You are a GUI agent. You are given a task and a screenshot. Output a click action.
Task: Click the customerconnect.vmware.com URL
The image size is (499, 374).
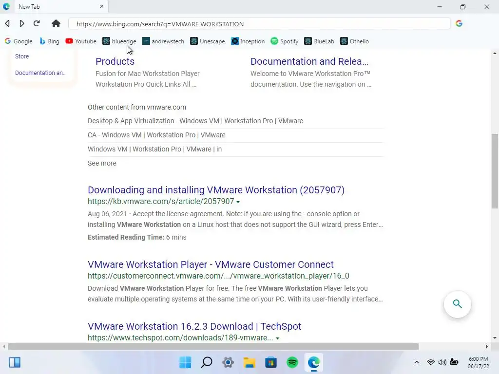click(x=219, y=276)
